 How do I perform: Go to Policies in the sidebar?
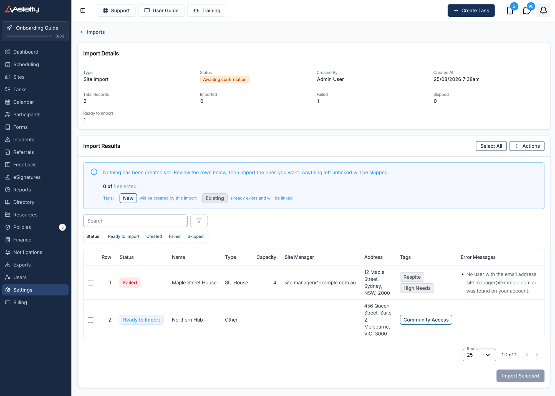[x=35, y=227]
